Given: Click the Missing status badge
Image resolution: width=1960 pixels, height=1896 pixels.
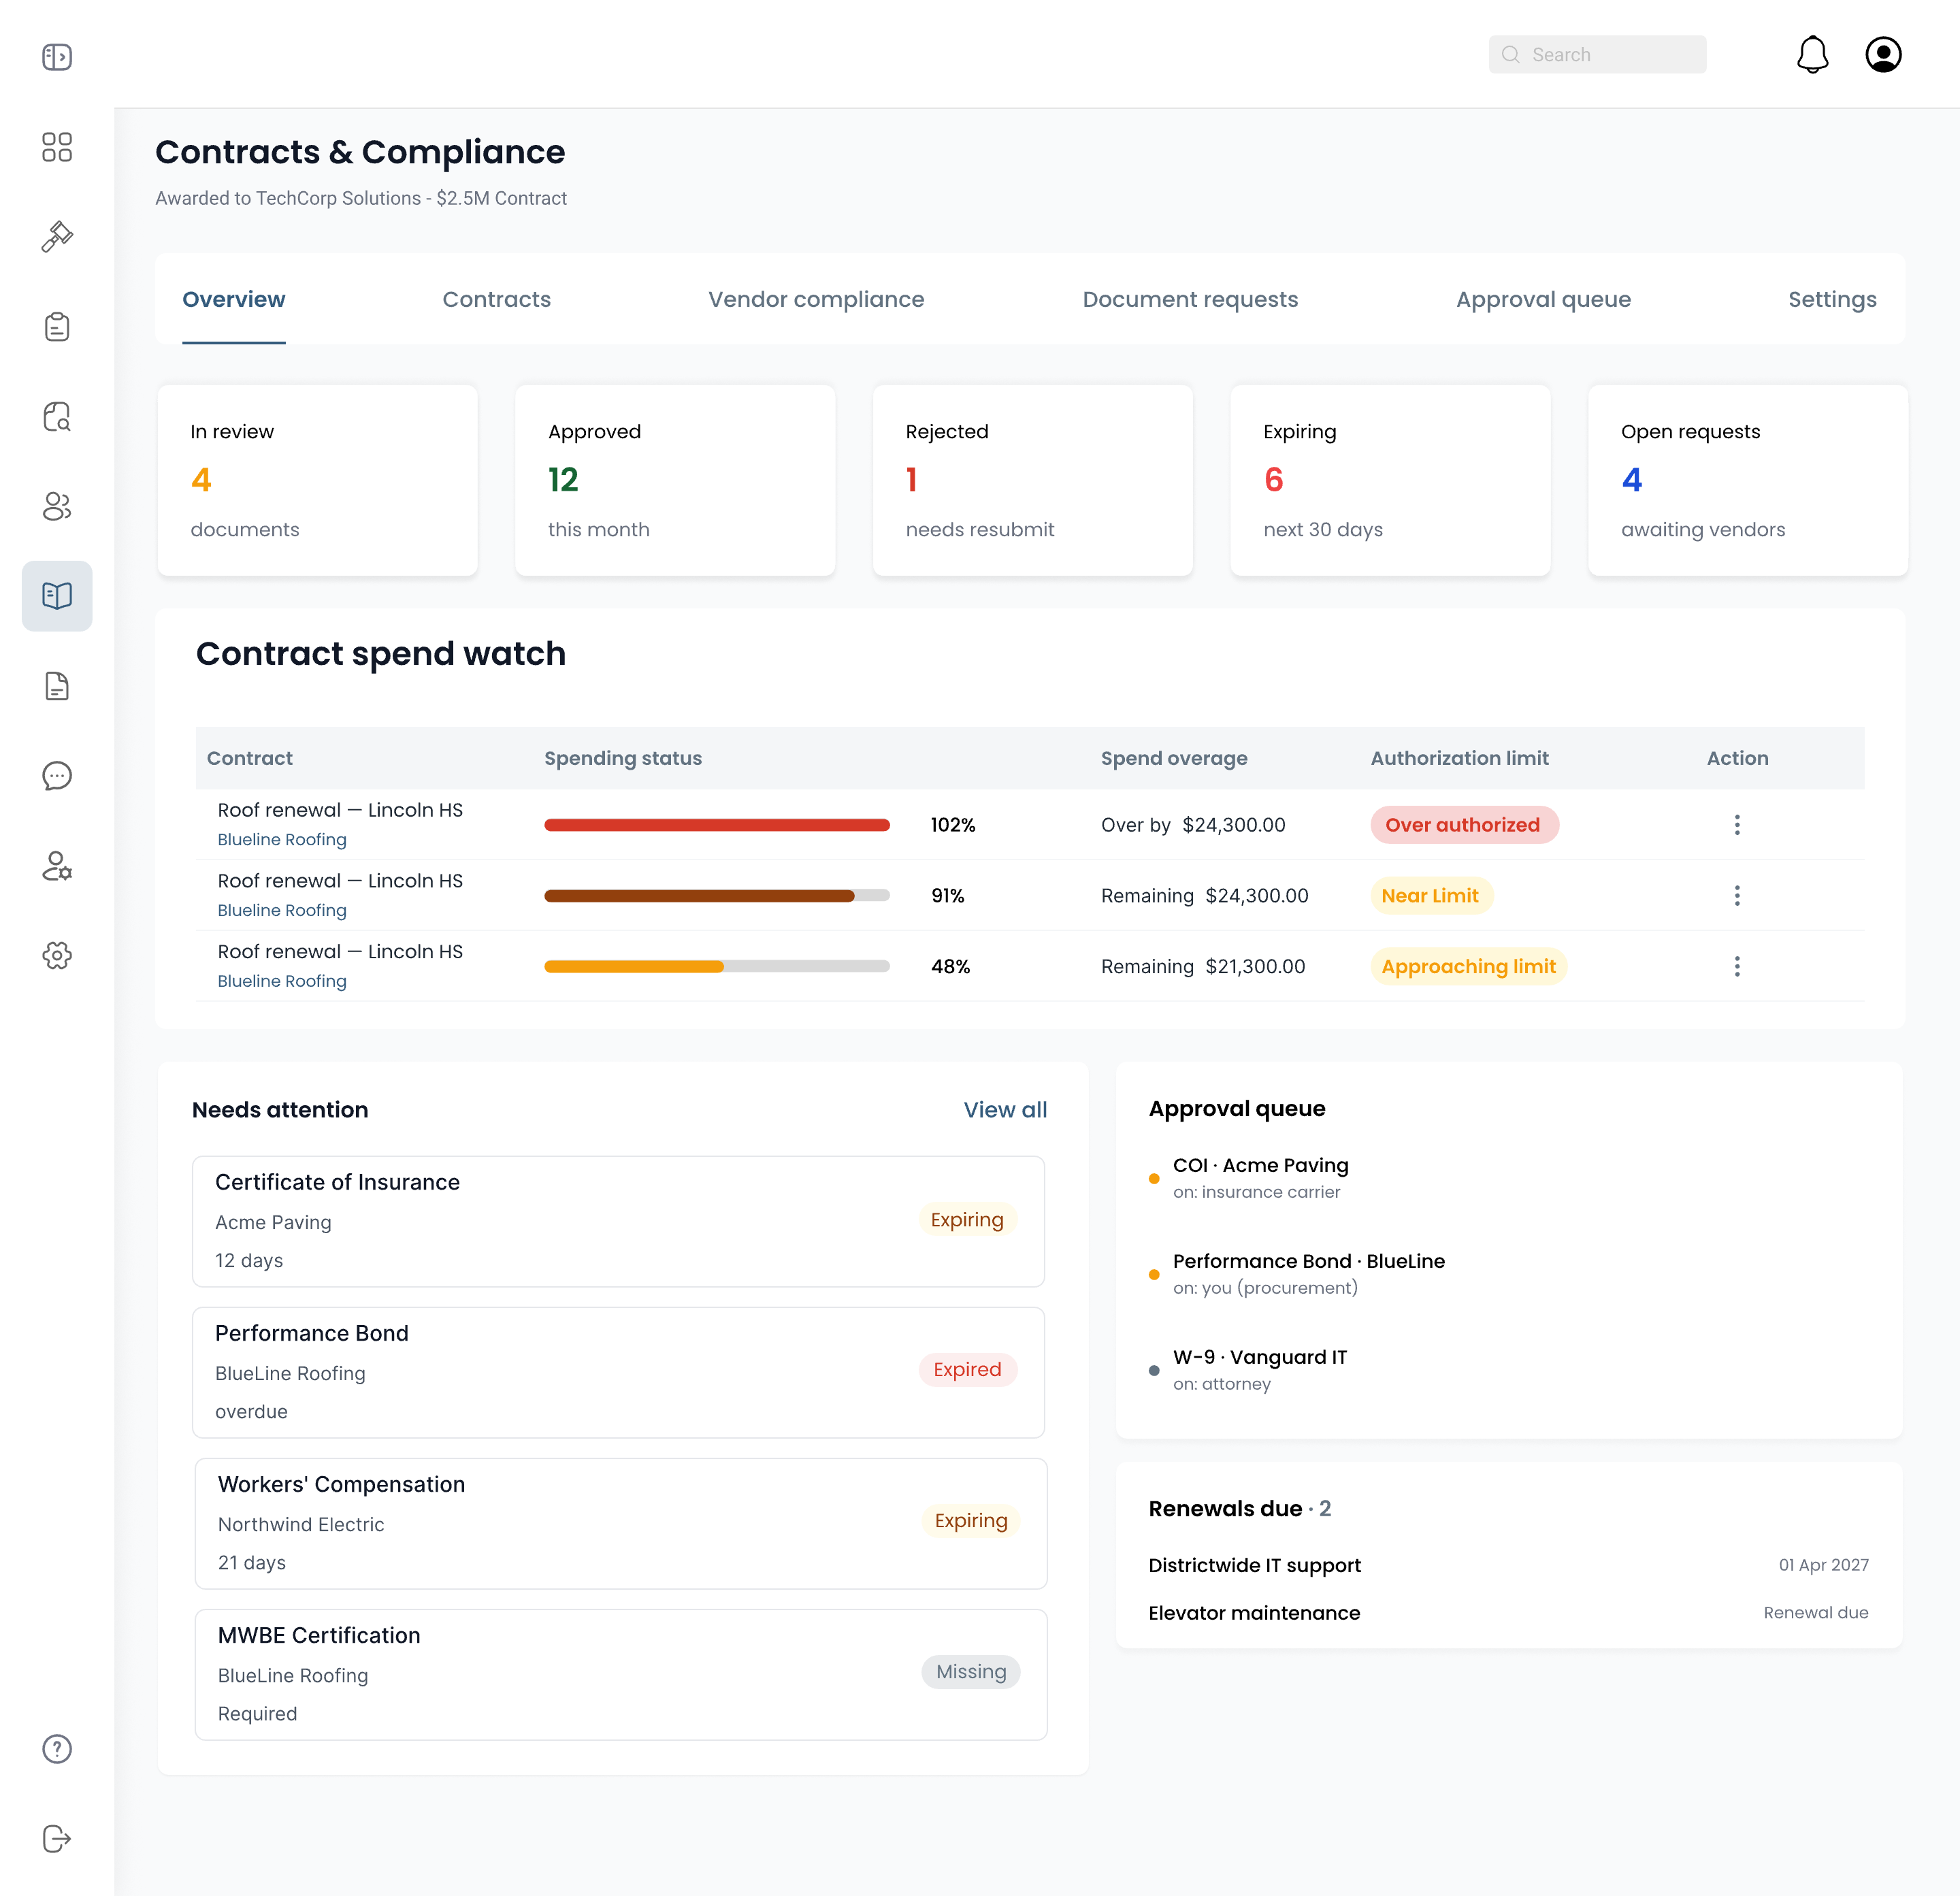Looking at the screenshot, I should [971, 1672].
